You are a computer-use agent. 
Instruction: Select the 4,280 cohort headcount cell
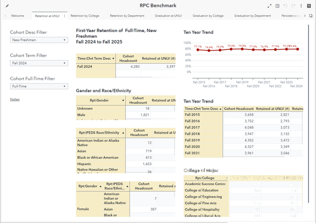(x=128, y=67)
